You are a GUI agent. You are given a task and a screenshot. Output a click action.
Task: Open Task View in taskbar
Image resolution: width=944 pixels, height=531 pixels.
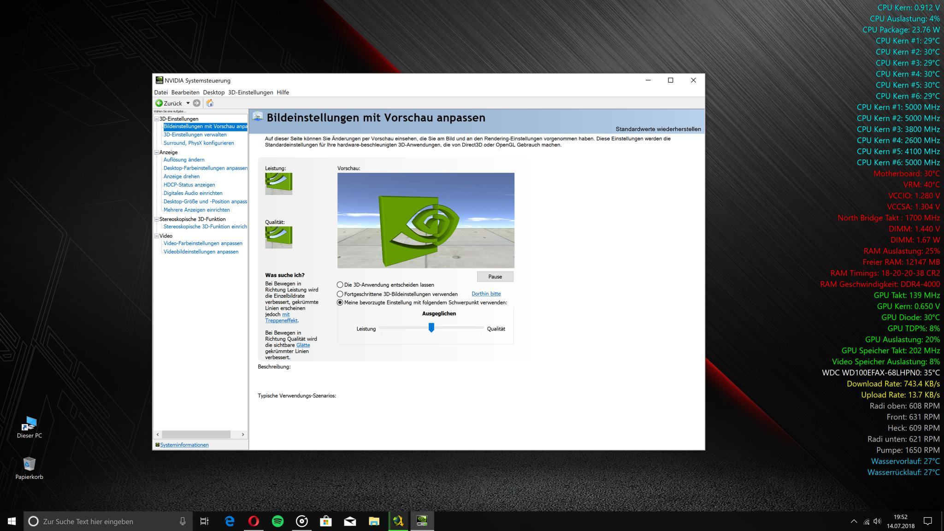(x=204, y=521)
